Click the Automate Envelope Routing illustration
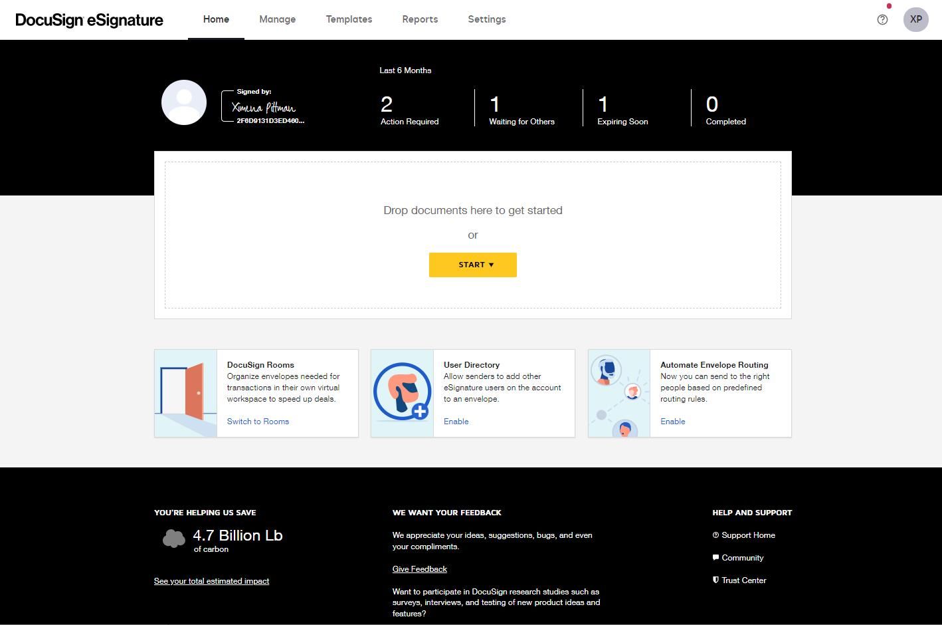942x625 pixels. [618, 392]
